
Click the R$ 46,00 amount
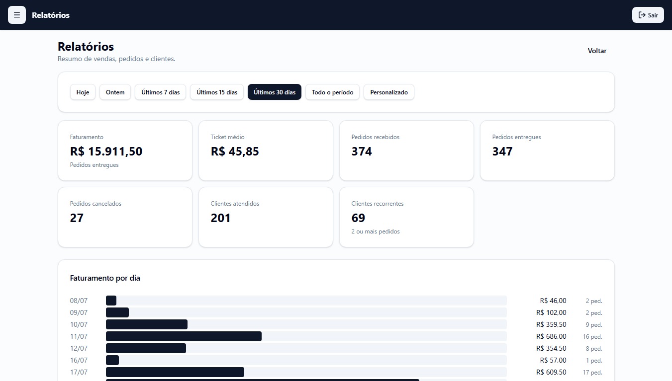pyautogui.click(x=553, y=301)
